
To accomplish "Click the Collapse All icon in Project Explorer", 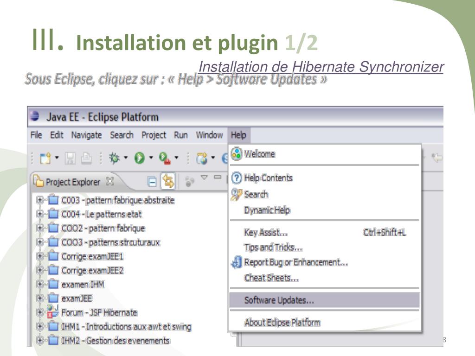I will click(152, 182).
